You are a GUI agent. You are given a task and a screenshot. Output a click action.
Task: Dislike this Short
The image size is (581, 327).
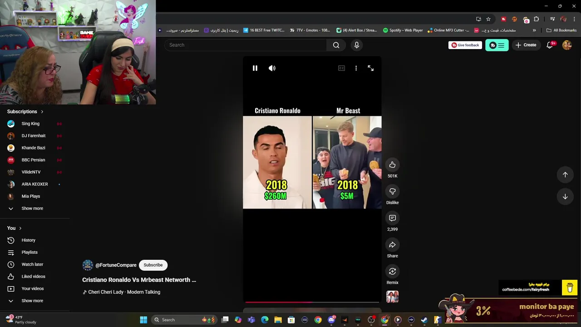click(393, 191)
